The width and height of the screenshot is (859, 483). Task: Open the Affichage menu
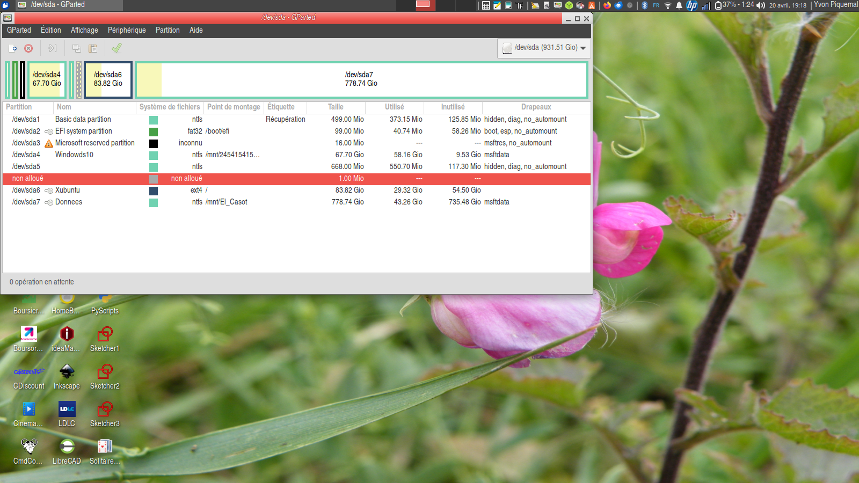point(84,30)
